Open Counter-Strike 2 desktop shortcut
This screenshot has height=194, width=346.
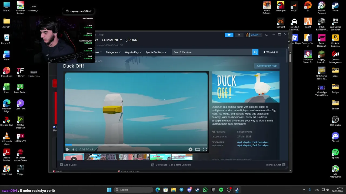pyautogui.click(x=308, y=41)
